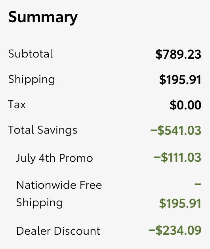Click the green $195.91 free shipping amount
The image size is (210, 249).
(180, 203)
